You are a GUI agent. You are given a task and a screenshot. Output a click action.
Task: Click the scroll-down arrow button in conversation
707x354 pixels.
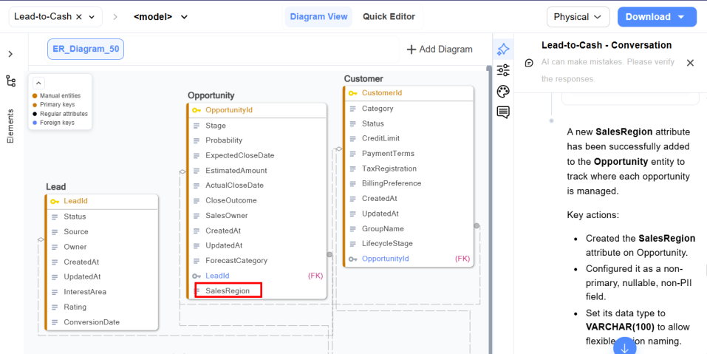click(x=624, y=347)
